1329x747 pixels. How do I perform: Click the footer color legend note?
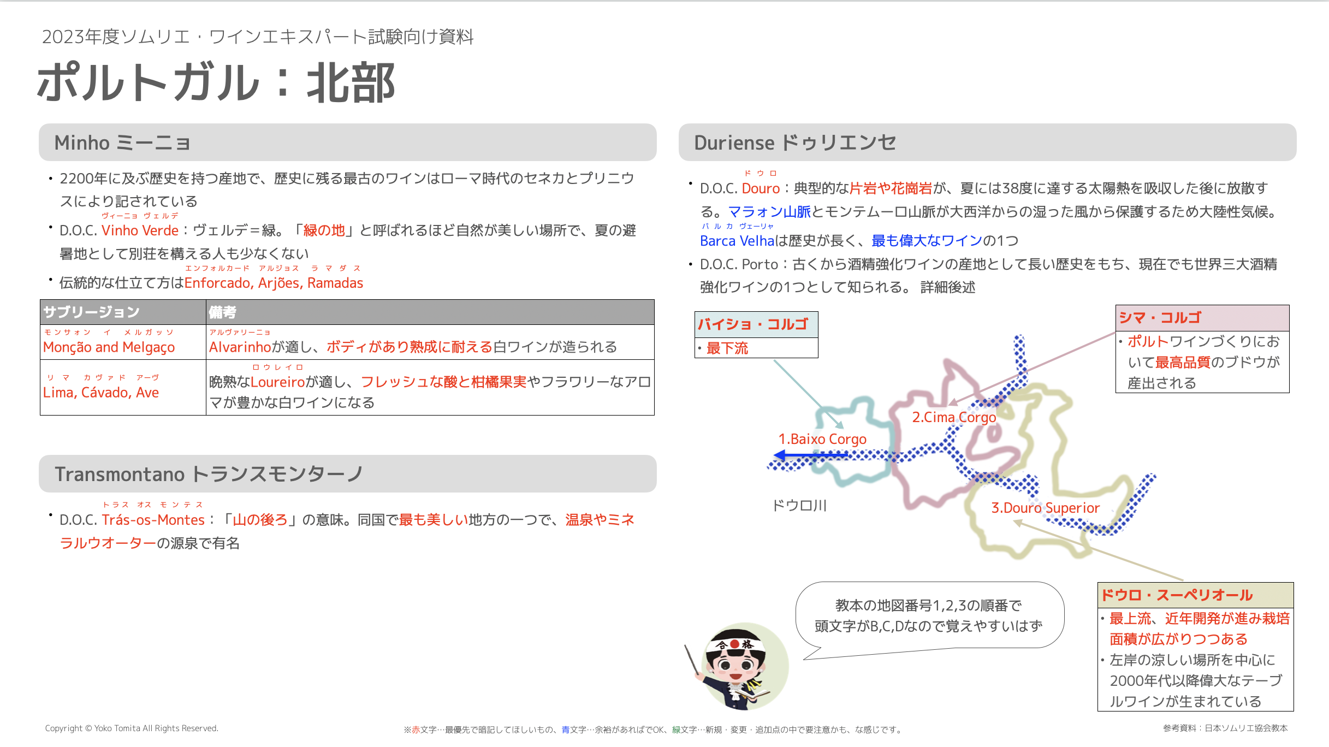[653, 730]
